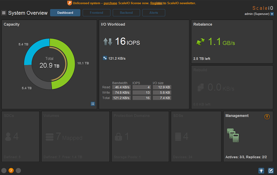Screen dimensions: 277x175
Task: Click the Management servers icon
Action: [233, 135]
